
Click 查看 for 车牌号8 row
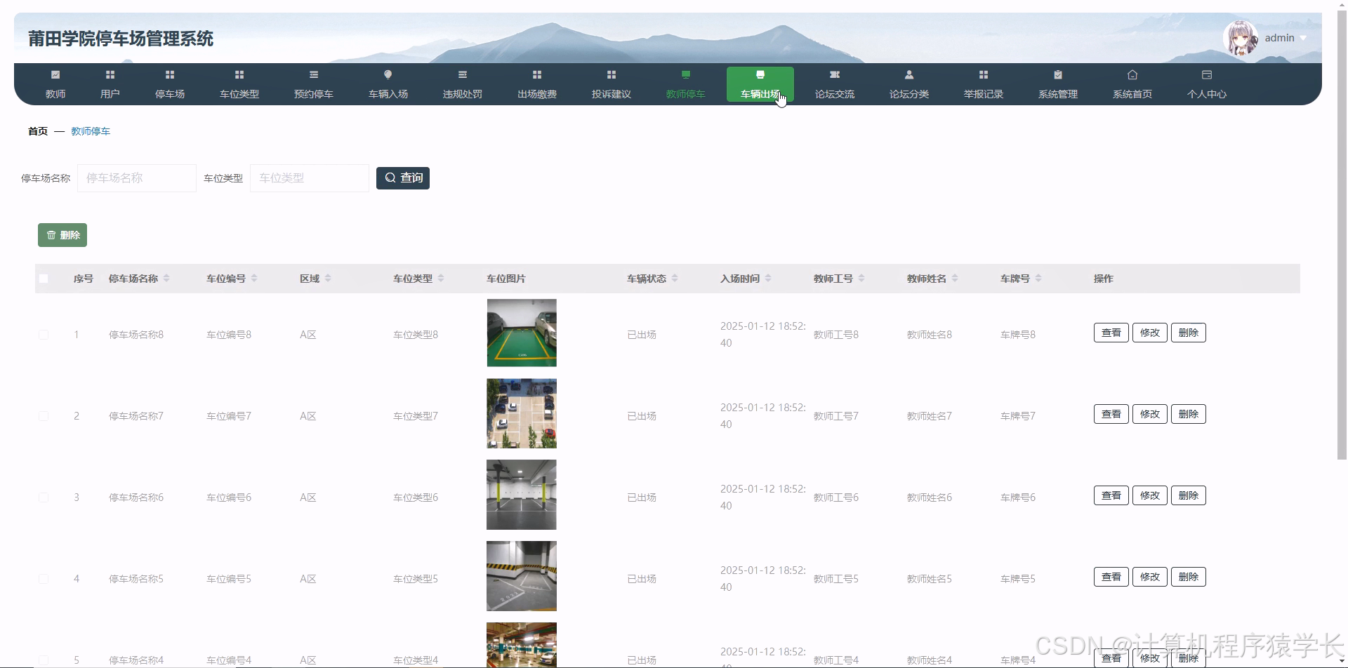[x=1111, y=333]
